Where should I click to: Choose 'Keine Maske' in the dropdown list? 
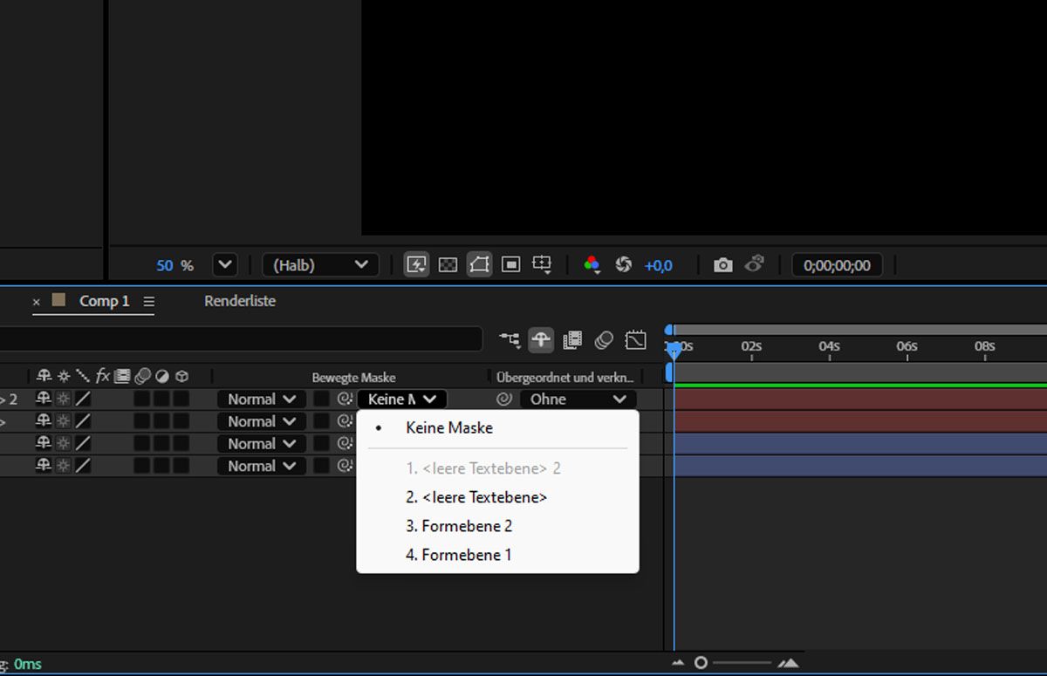[449, 428]
